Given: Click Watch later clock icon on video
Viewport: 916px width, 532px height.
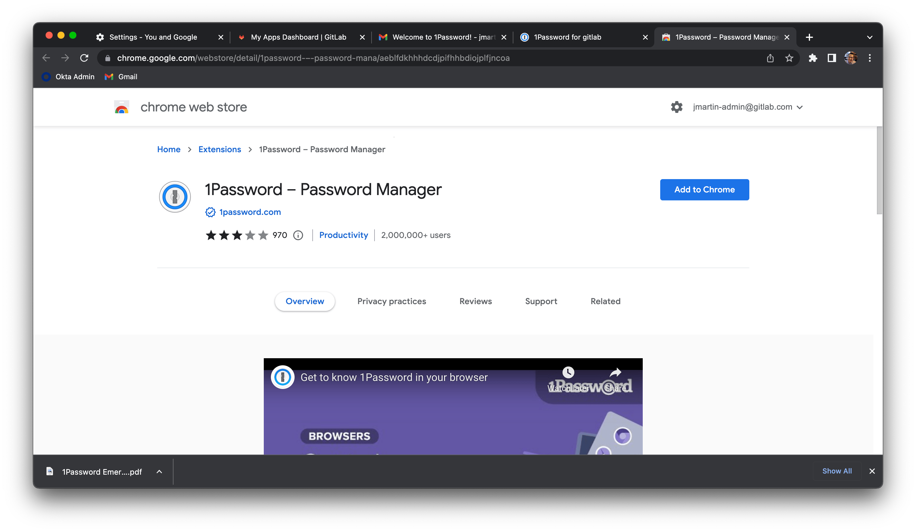Looking at the screenshot, I should coord(568,372).
